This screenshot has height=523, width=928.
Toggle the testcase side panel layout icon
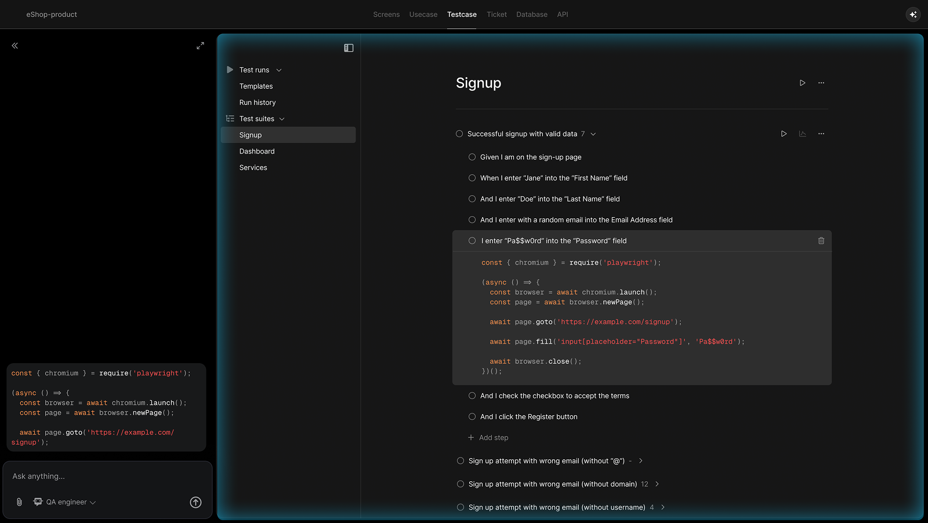click(348, 47)
